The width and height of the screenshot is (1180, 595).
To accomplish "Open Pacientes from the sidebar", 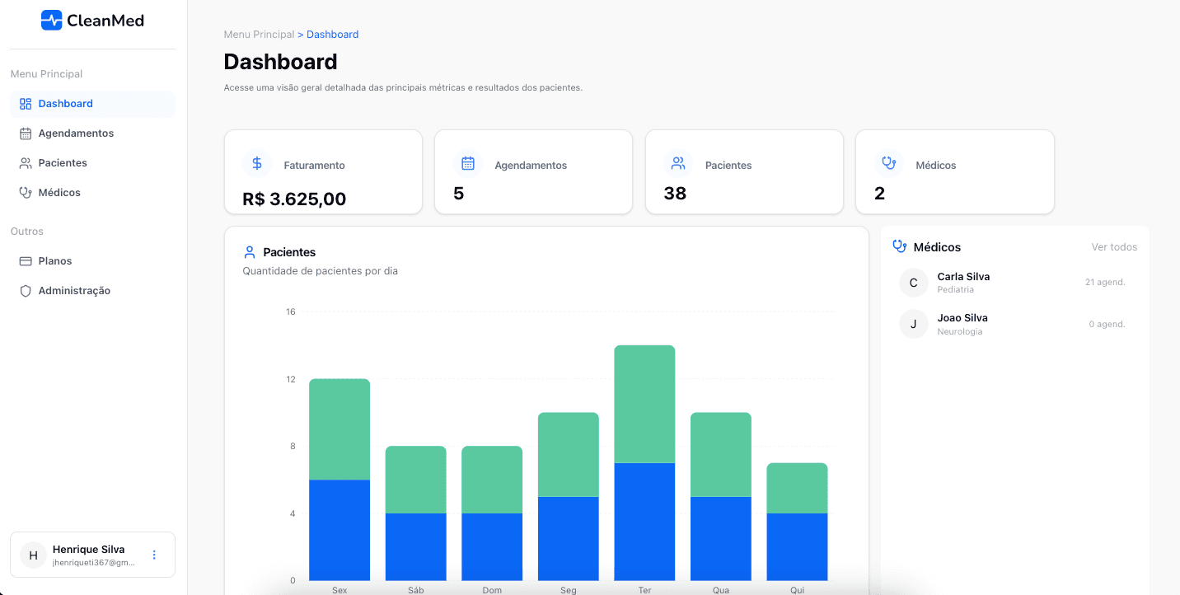I will 63,163.
